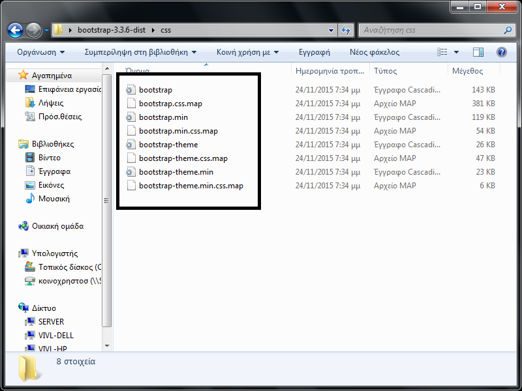Open the view options dropdown arrow

click(456, 52)
